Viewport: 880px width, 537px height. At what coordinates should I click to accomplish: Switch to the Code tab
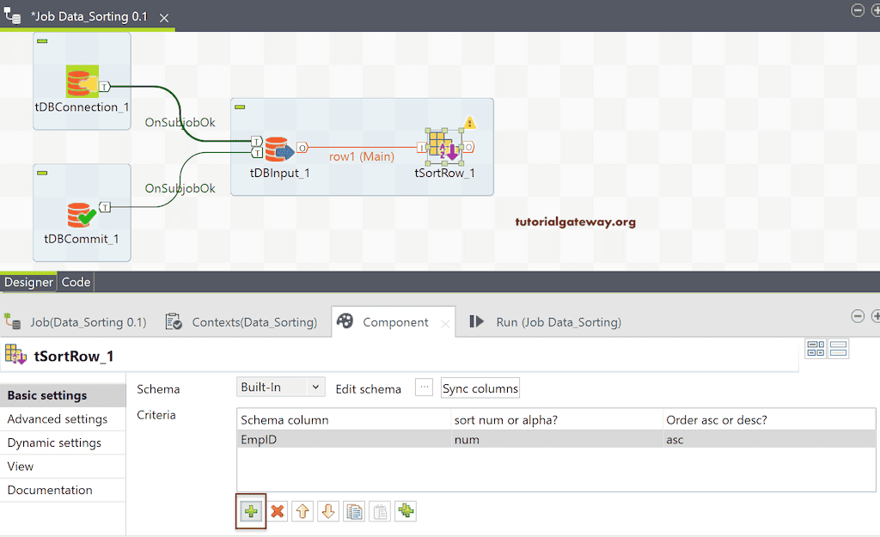pos(76,281)
